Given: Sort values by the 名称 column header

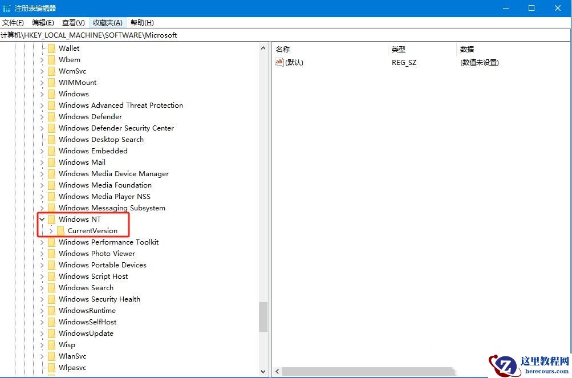Looking at the screenshot, I should tap(282, 49).
